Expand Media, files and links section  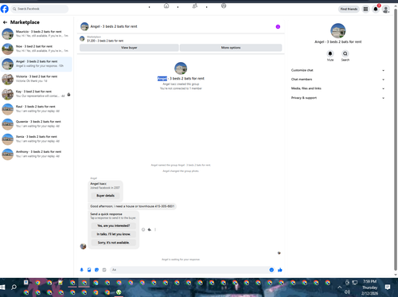coord(338,88)
